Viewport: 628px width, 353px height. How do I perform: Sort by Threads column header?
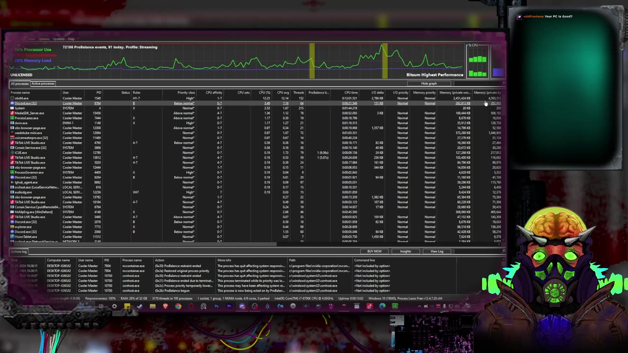click(x=299, y=92)
